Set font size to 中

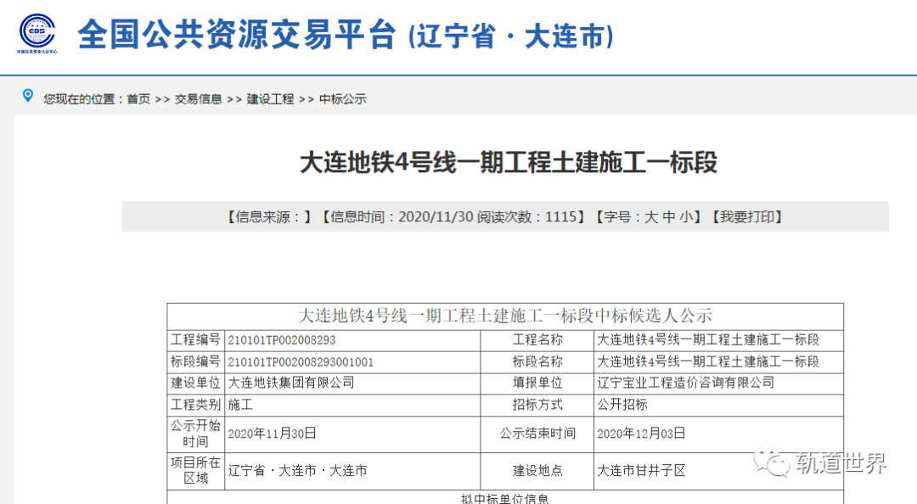coord(669,217)
